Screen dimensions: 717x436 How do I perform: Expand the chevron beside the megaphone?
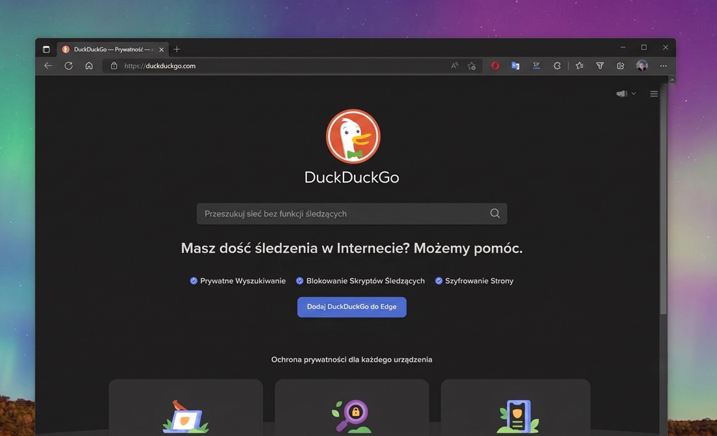(x=634, y=94)
